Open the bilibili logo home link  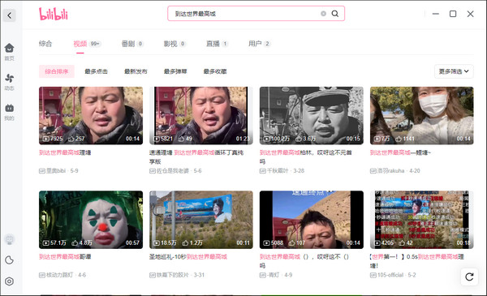[x=53, y=14]
